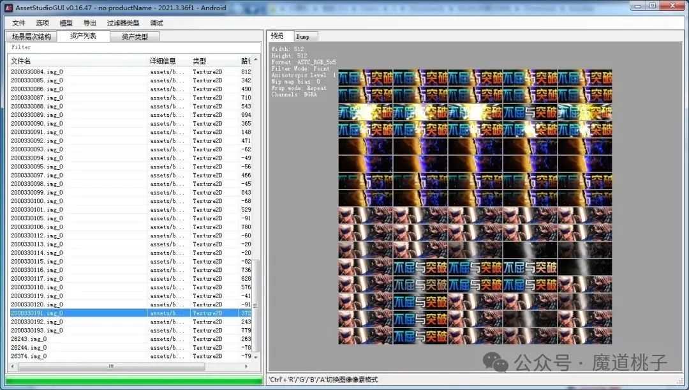Screen dimensions: 689x390
Task: Select row 2000330113.img_0
Action: point(131,244)
